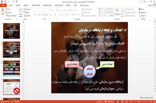Click to add notes area
Image resolution: width=156 pixels, height=103 pixels.
[146, 98]
